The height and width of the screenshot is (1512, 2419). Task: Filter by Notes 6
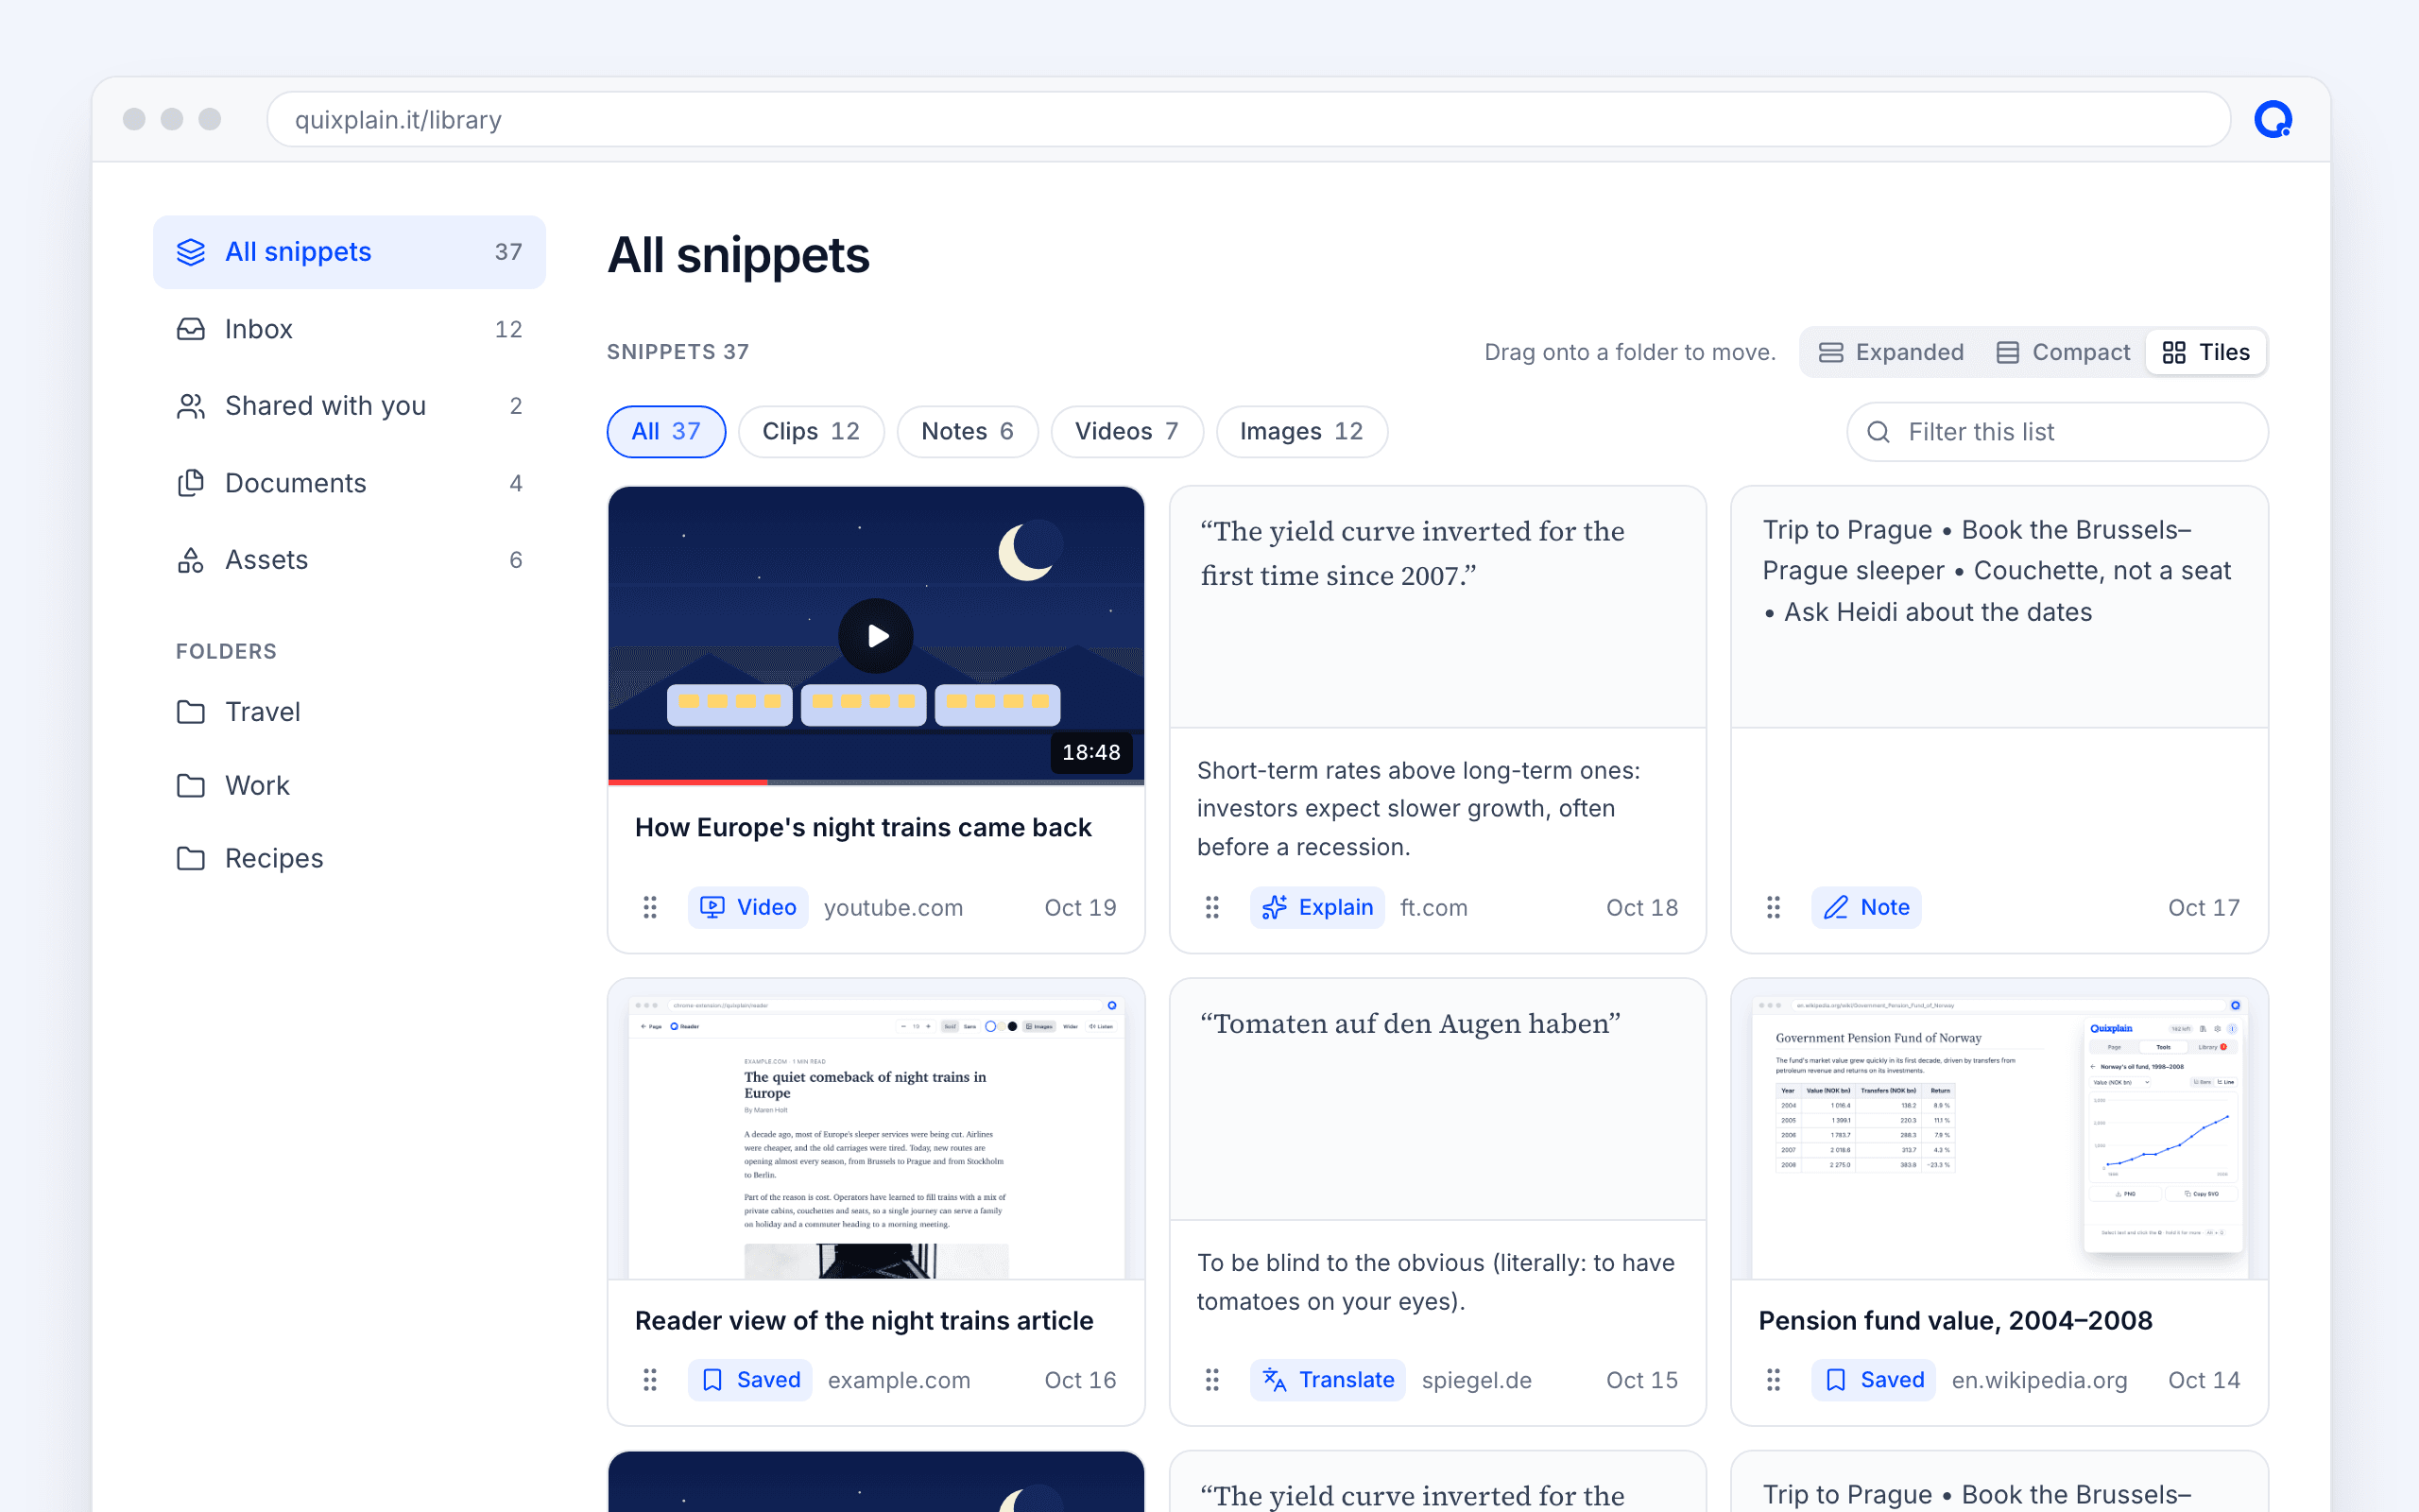(968, 432)
